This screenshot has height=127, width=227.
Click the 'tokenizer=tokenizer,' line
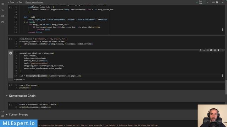pyautogui.click(x=35, y=58)
